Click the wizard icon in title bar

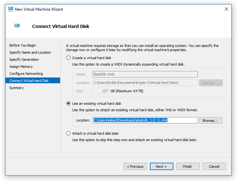tap(11, 9)
